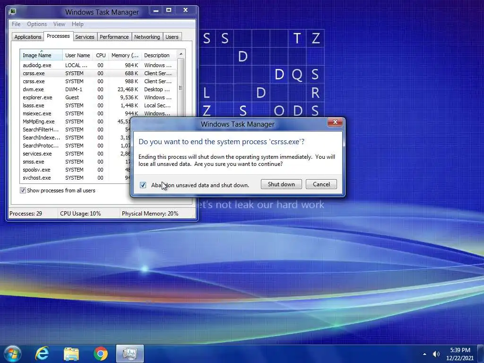Click the 23,468 K memory value
The height and width of the screenshot is (363, 484).
coord(128,89)
